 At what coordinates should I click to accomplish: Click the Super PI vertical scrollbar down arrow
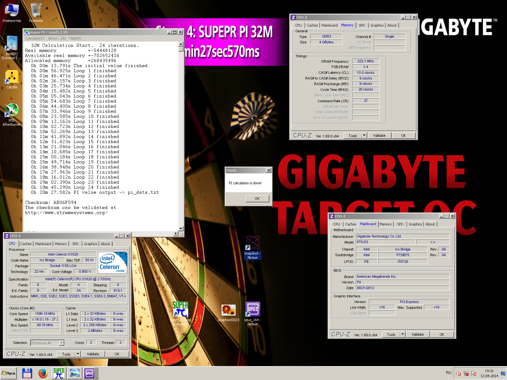coord(181,228)
